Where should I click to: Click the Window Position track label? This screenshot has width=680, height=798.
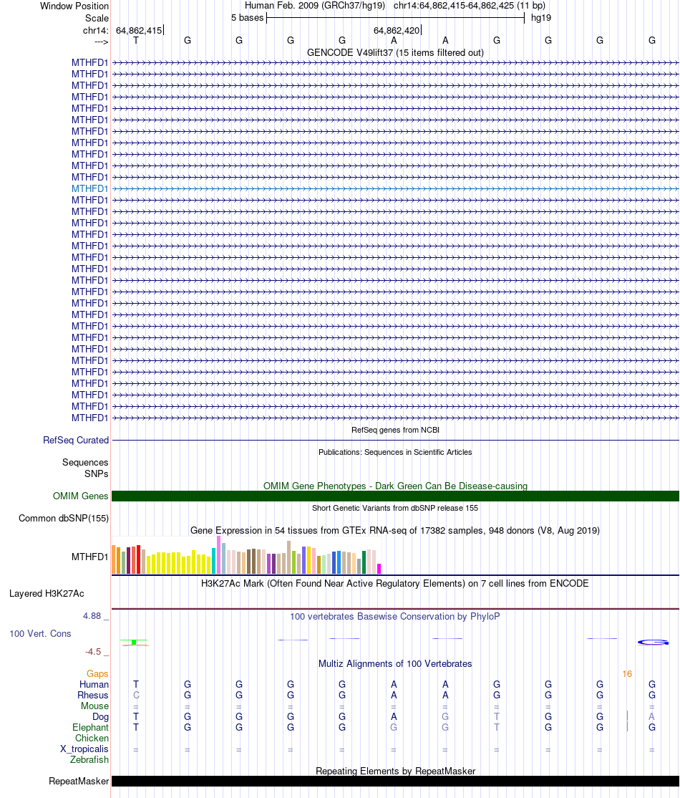74,6
